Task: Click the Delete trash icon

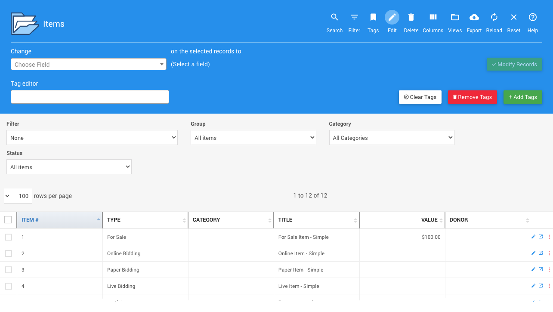Action: tap(411, 18)
